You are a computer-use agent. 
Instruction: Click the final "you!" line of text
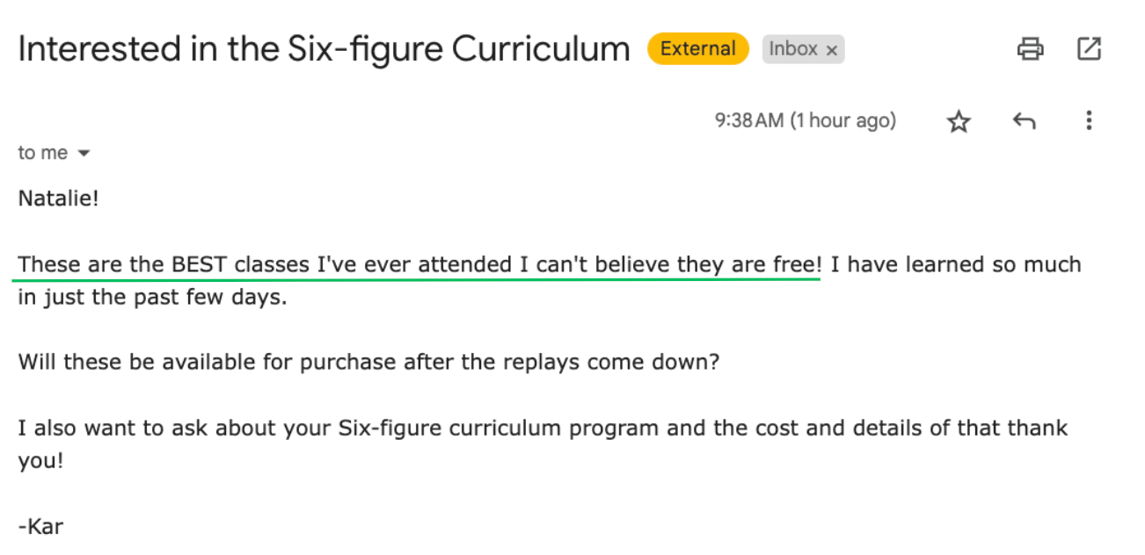point(40,461)
